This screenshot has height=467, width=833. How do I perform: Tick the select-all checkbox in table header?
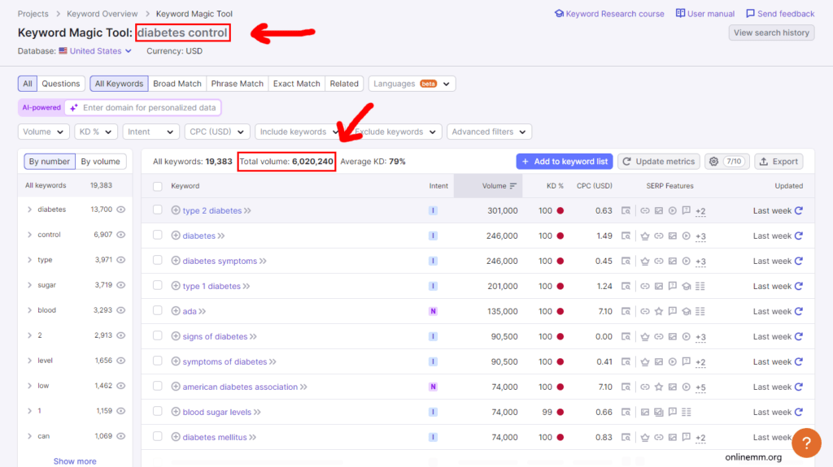[158, 186]
